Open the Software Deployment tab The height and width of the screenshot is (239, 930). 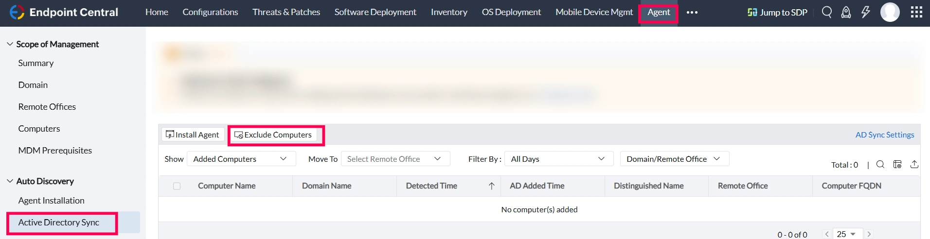click(x=375, y=12)
